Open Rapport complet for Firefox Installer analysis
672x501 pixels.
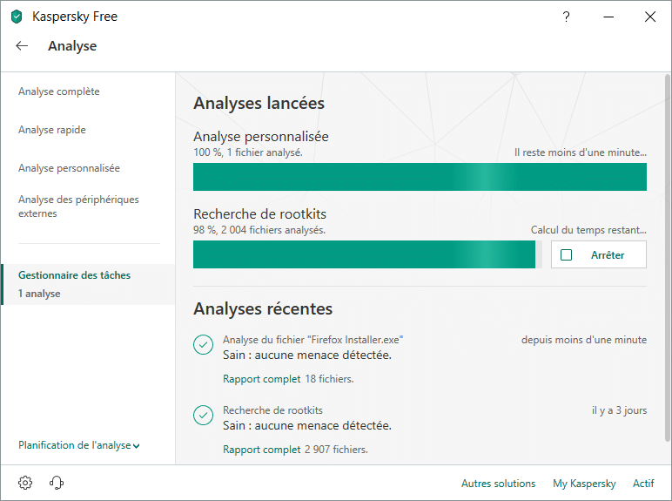[261, 379]
